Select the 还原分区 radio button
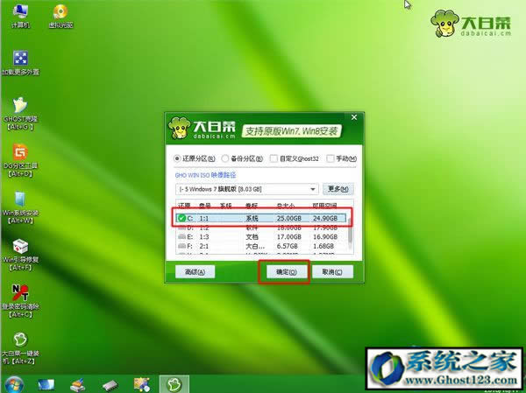The width and height of the screenshot is (526, 393). (178, 158)
